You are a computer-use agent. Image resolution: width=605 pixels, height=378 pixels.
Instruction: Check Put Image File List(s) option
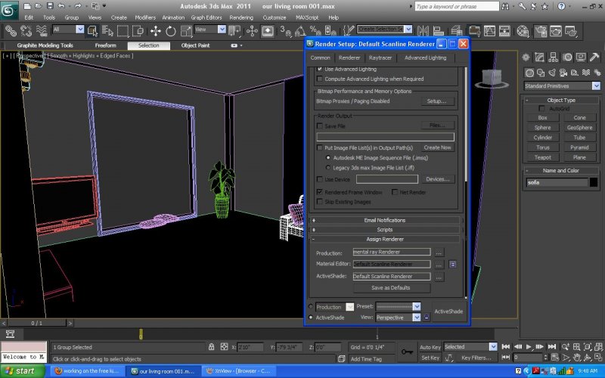click(319, 147)
